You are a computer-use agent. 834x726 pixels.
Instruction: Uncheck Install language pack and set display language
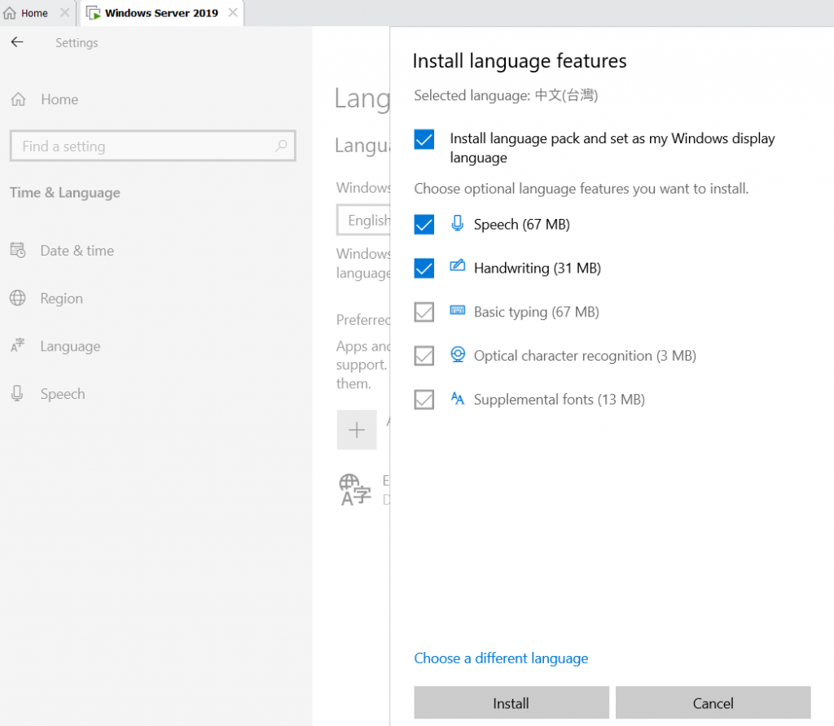point(424,140)
